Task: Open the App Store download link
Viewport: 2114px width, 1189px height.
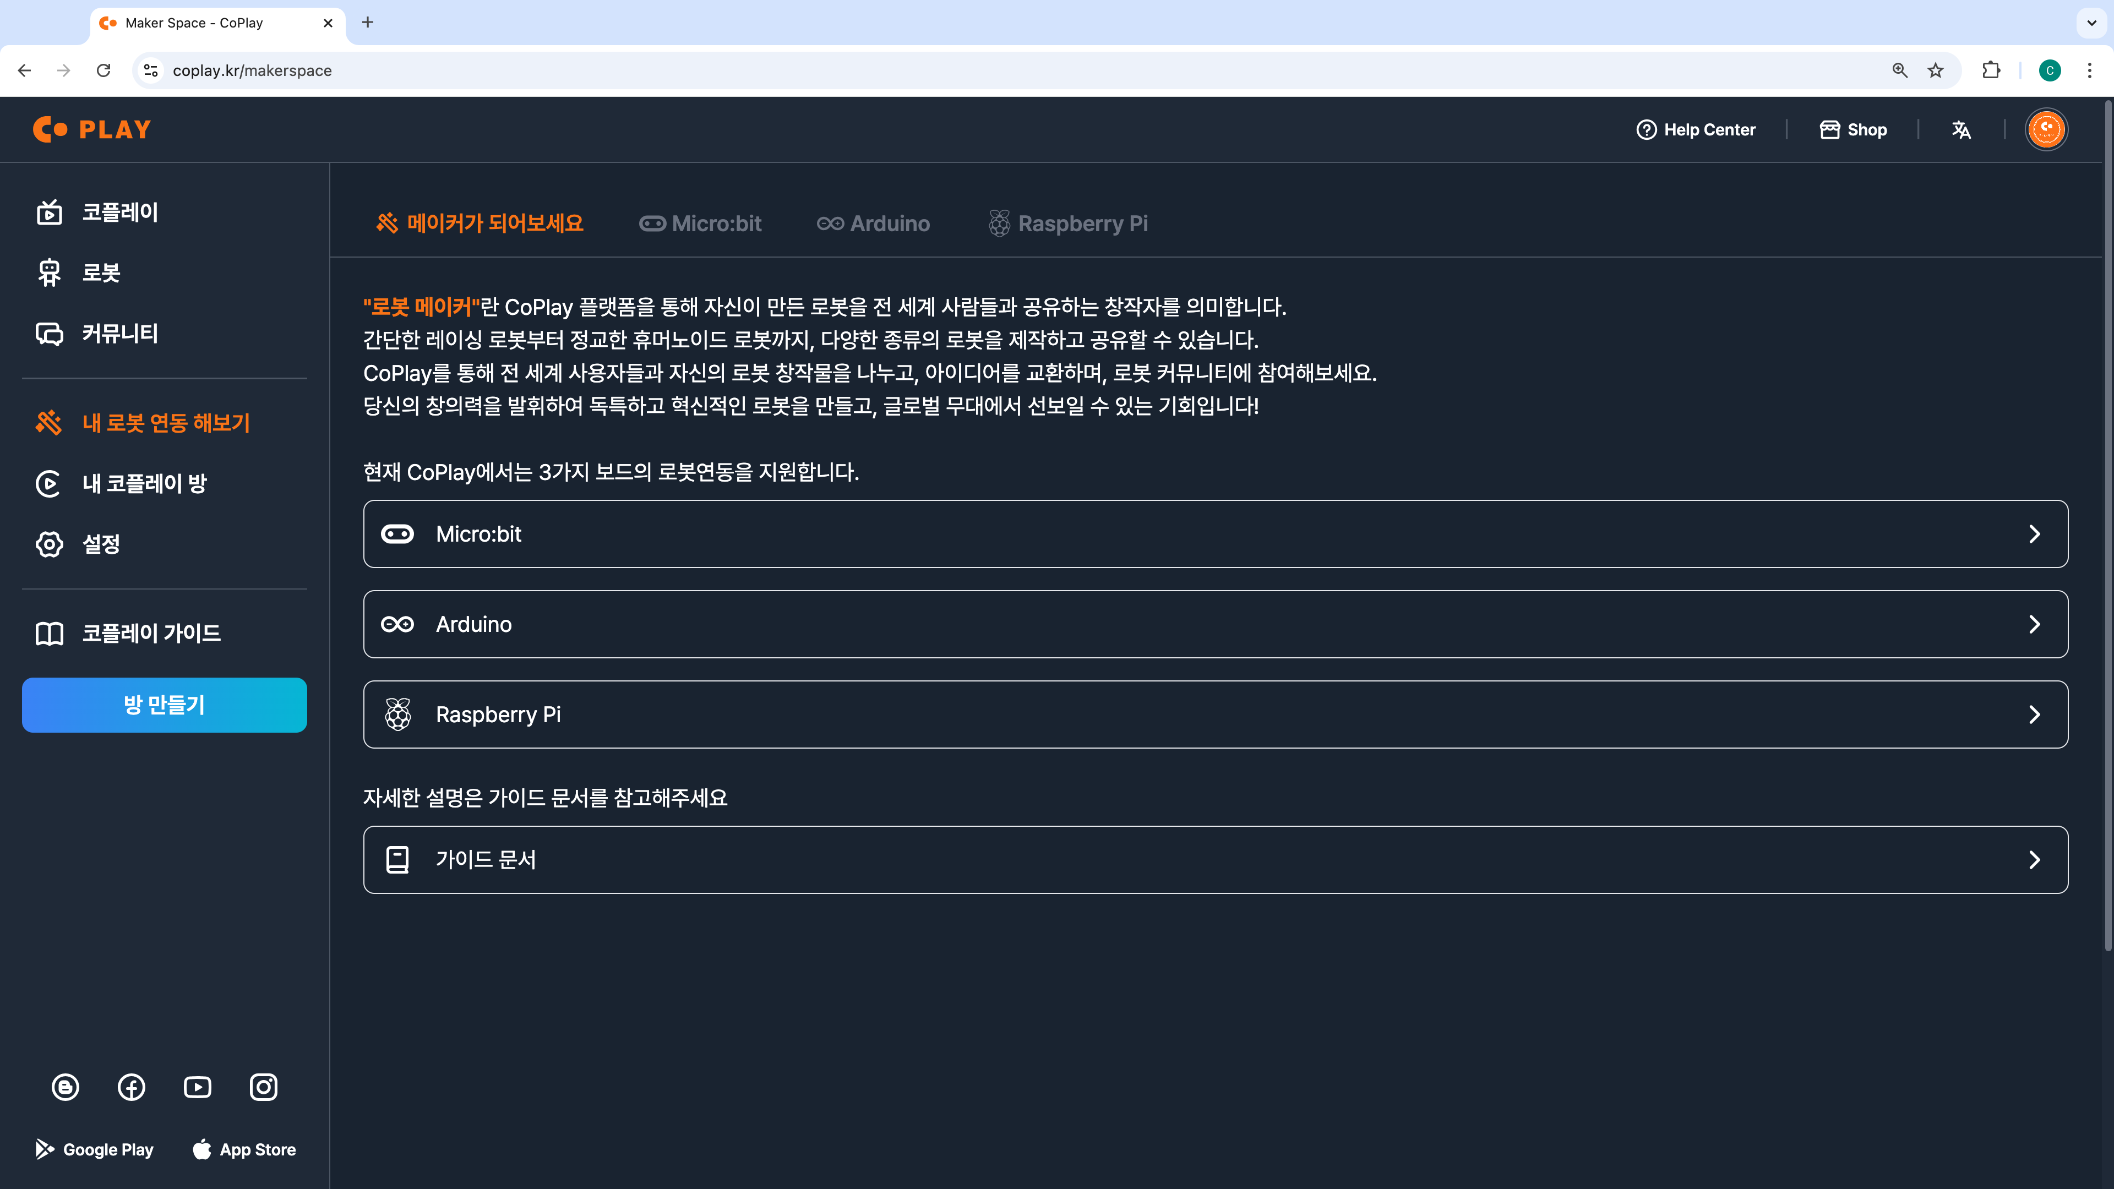Action: 244,1149
